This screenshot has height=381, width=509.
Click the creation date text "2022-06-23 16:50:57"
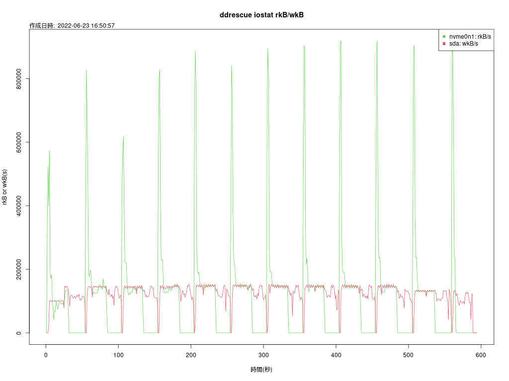pyautogui.click(x=86, y=26)
